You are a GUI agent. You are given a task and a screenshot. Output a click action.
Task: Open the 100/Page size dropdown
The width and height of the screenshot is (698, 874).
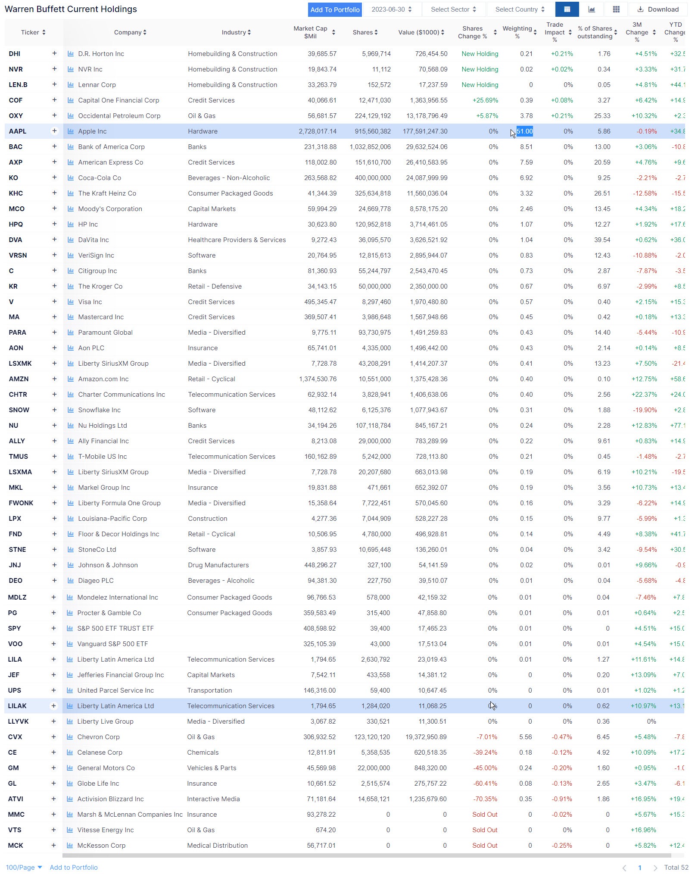(x=24, y=867)
